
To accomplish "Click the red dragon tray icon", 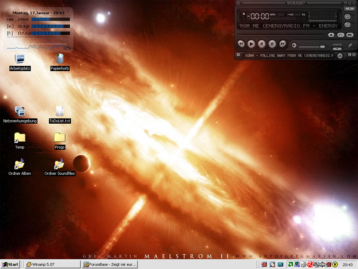I will click(x=328, y=265).
